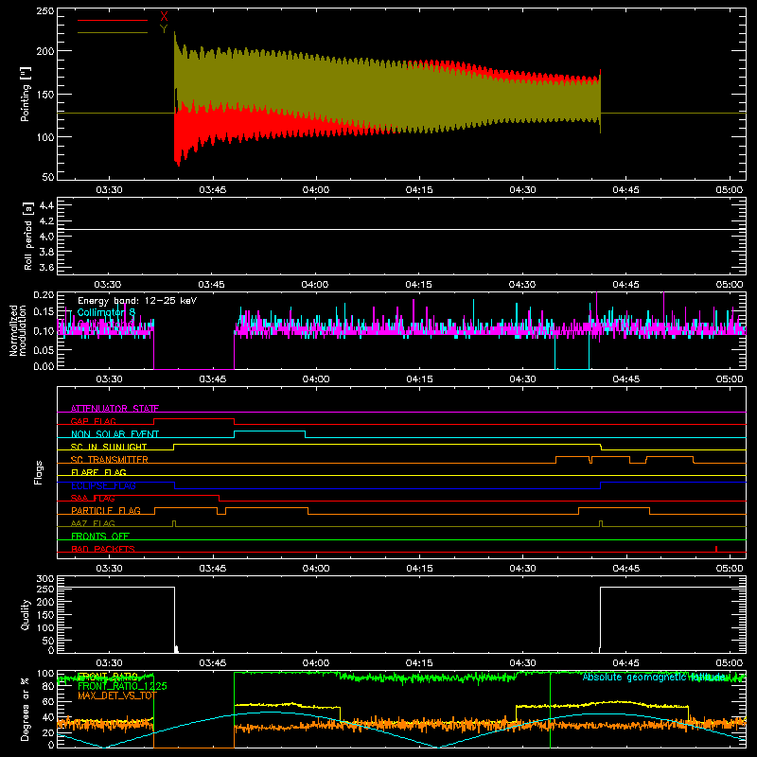This screenshot has width=757, height=757.
Task: Click the white roll period trace line
Action: (401, 229)
